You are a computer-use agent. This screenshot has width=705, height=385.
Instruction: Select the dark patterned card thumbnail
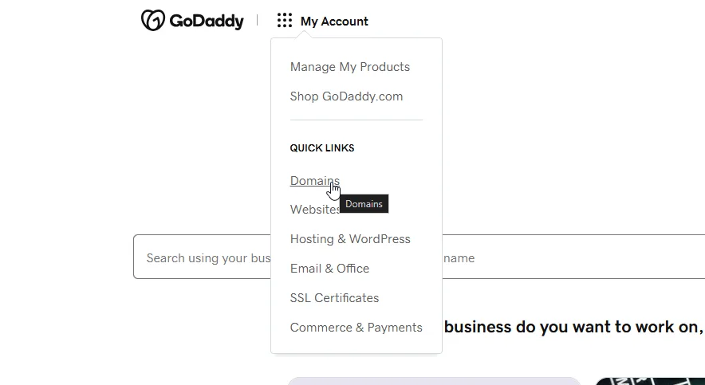650,381
